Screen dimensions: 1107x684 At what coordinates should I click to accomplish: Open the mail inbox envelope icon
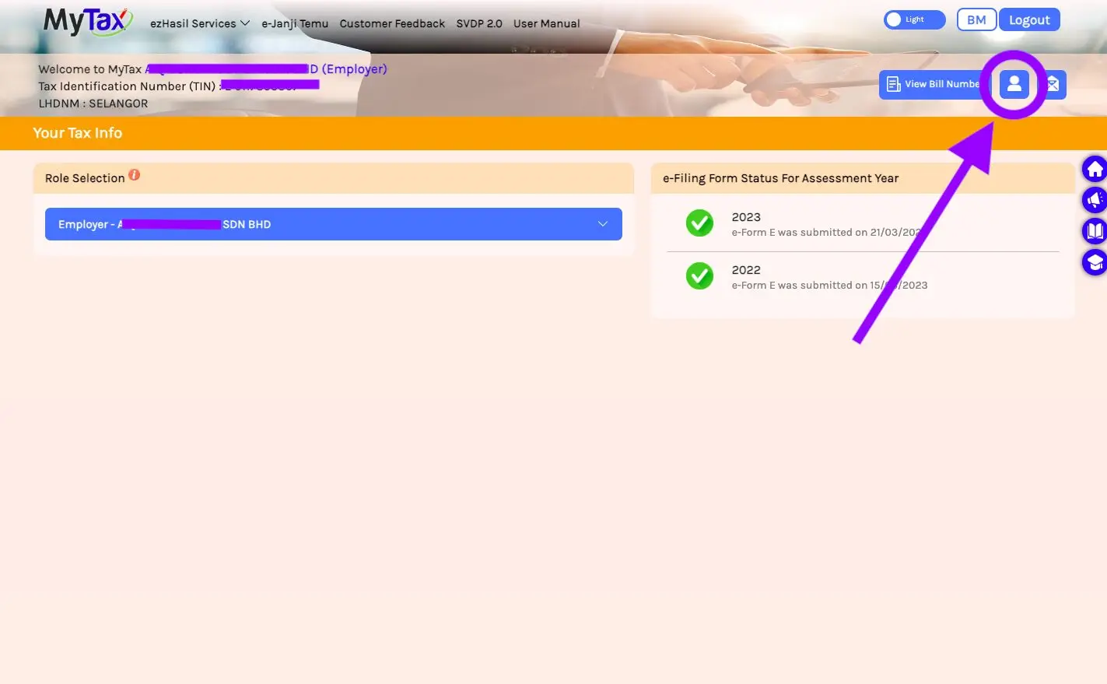[1053, 84]
